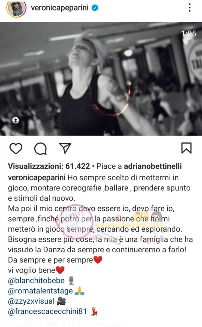The height and width of the screenshot is (327, 202).
Task: Open veronicapeparini username in header
Action: point(60,8)
